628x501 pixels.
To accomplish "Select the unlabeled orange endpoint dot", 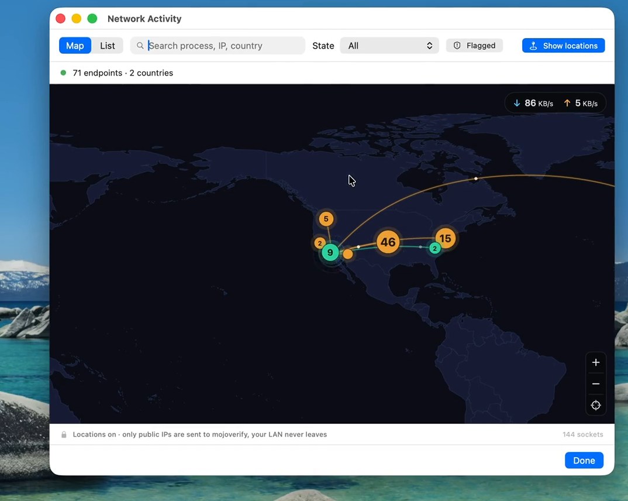I will (348, 253).
